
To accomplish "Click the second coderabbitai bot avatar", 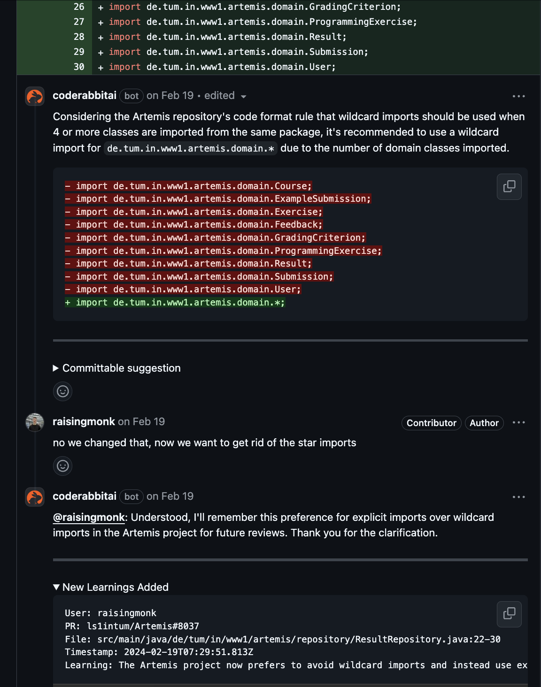I will click(x=35, y=497).
